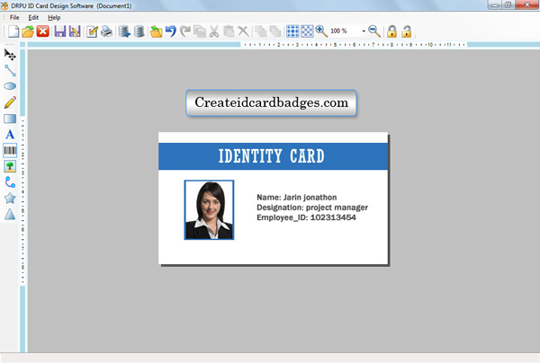This screenshot has width=540, height=363.
Task: Select the Barcode tool in left toolbar
Action: point(10,150)
